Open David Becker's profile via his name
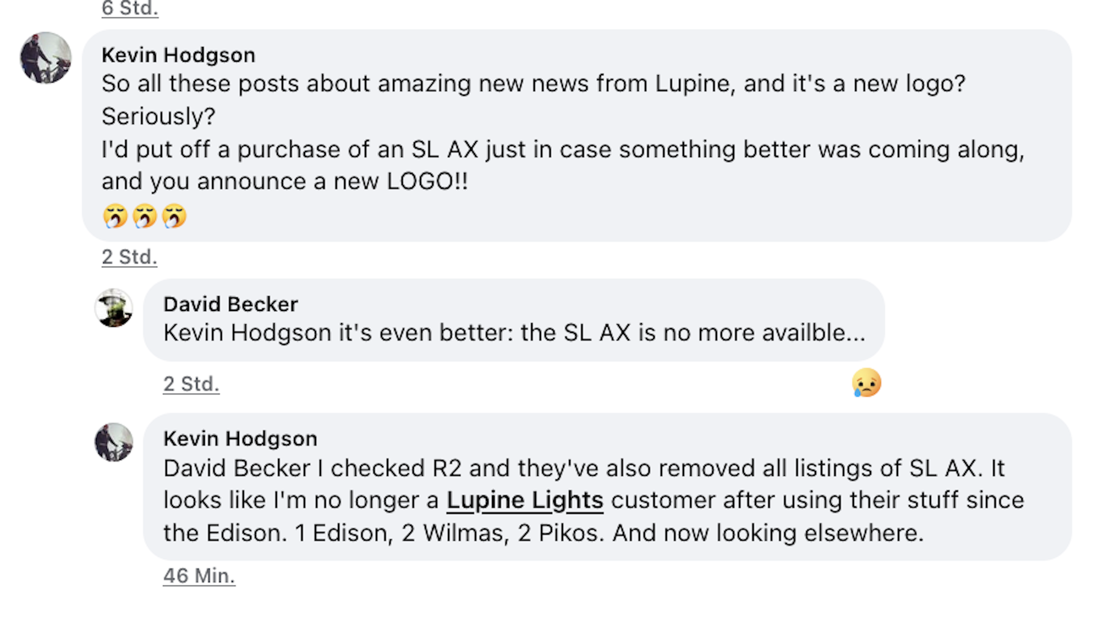The height and width of the screenshot is (631, 1118). [x=230, y=304]
